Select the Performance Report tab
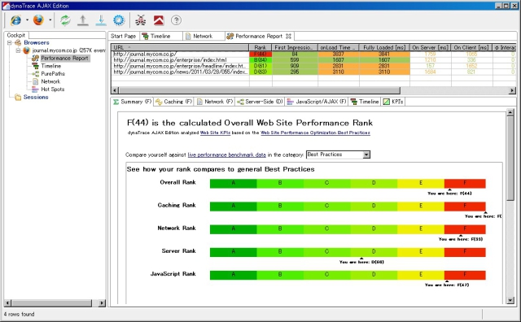521x322 pixels. point(259,36)
